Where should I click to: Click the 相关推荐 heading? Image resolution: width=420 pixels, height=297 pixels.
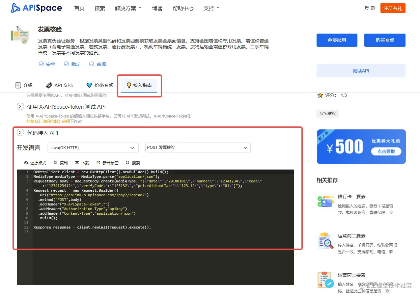point(327,180)
